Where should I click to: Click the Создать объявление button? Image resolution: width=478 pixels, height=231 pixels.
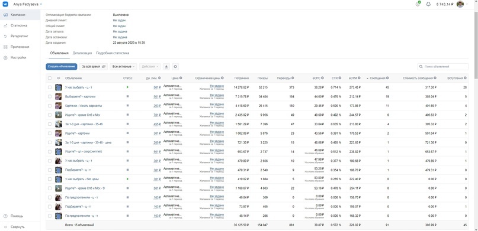(61, 67)
